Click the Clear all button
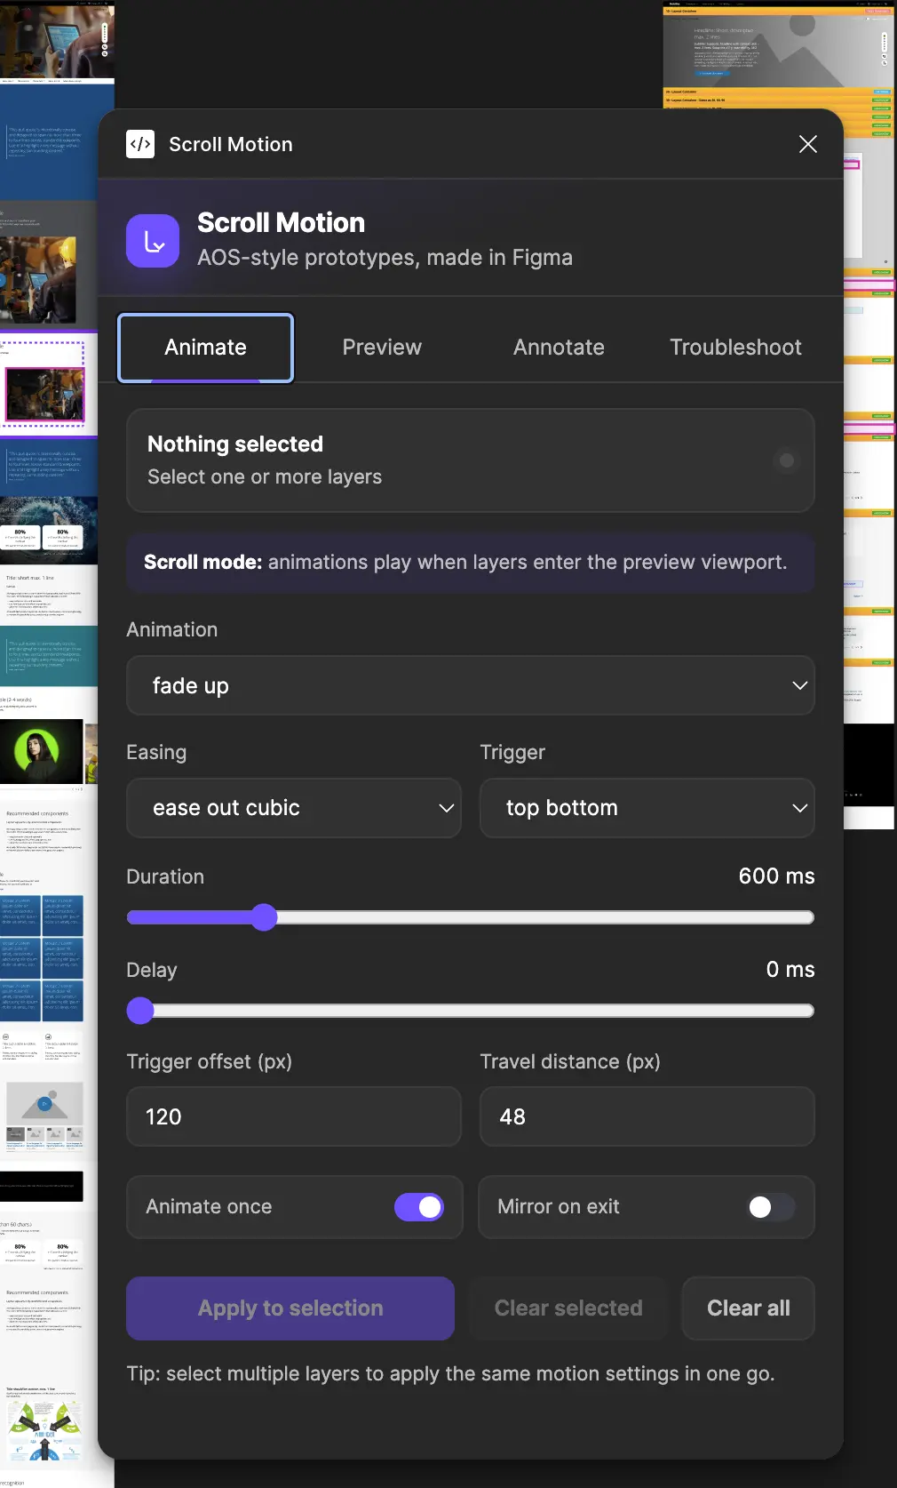This screenshot has height=1488, width=897. click(748, 1308)
